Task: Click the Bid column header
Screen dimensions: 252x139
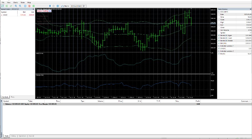Action: [x=24, y=12]
